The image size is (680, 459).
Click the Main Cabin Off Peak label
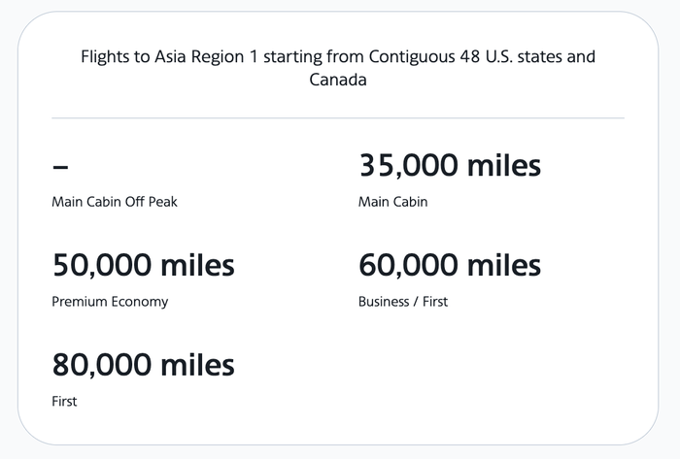[x=115, y=202]
